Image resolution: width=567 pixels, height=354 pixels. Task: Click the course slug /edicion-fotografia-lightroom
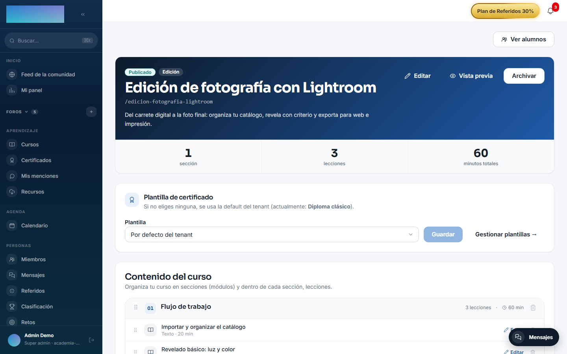(169, 101)
